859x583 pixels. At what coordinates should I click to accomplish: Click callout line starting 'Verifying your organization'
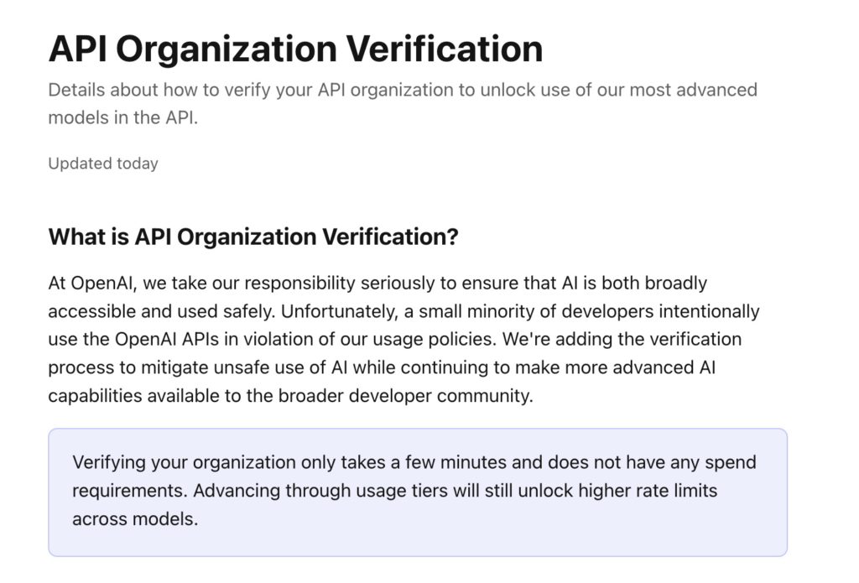[x=414, y=462]
